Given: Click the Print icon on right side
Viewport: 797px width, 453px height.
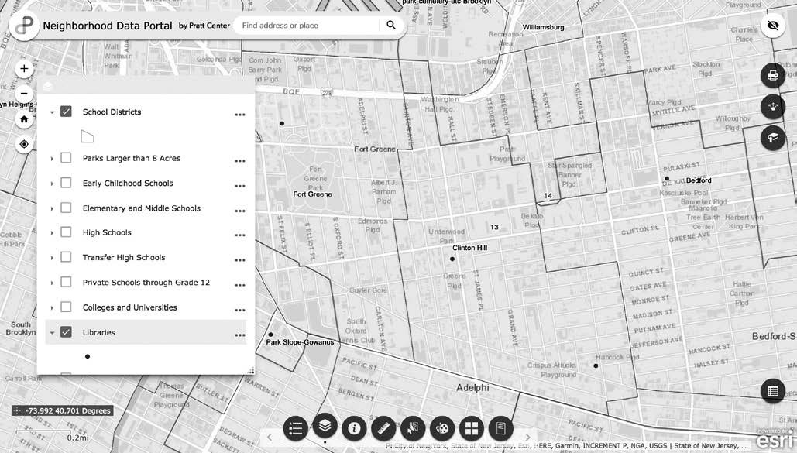Looking at the screenshot, I should pyautogui.click(x=772, y=75).
